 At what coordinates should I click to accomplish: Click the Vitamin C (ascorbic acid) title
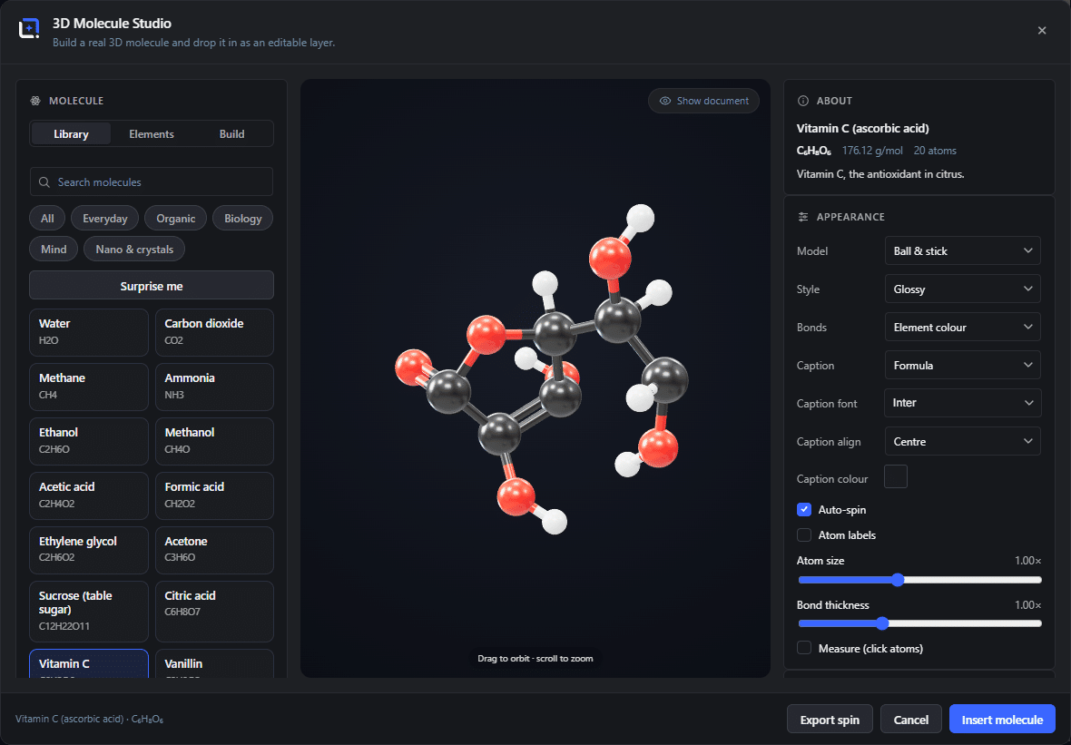coord(862,128)
